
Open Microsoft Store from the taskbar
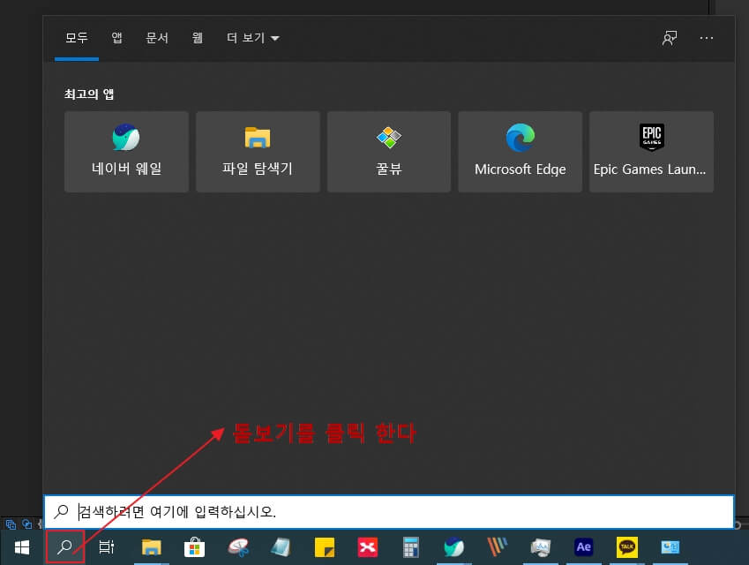click(194, 547)
